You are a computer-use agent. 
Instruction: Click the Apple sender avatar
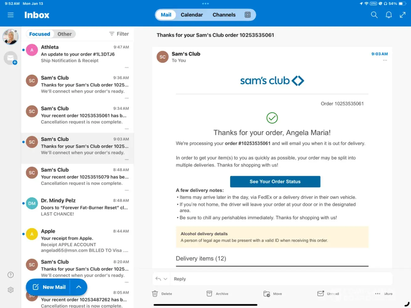[32, 234]
